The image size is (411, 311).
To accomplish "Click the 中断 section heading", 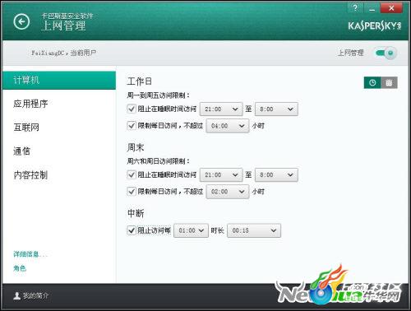I will tap(136, 213).
